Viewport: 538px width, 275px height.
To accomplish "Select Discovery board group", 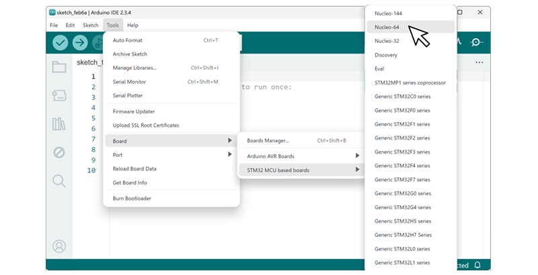I will [x=411, y=55].
